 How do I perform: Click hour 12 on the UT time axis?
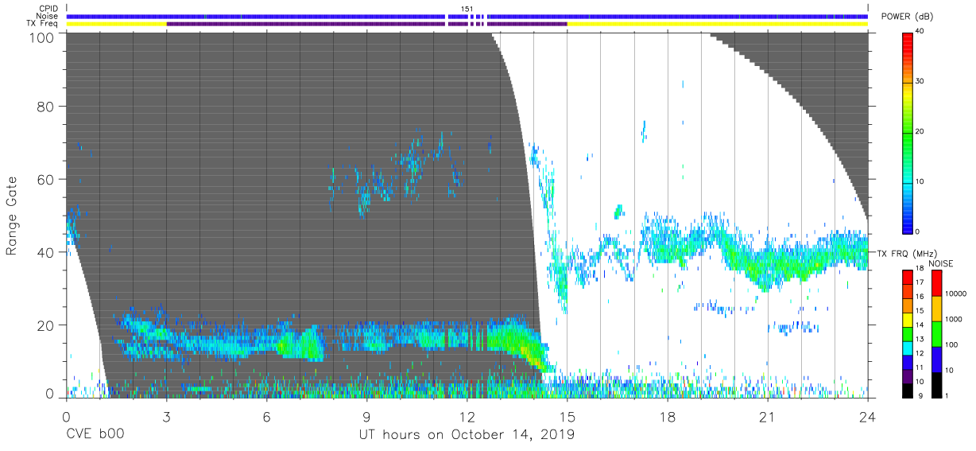click(467, 416)
